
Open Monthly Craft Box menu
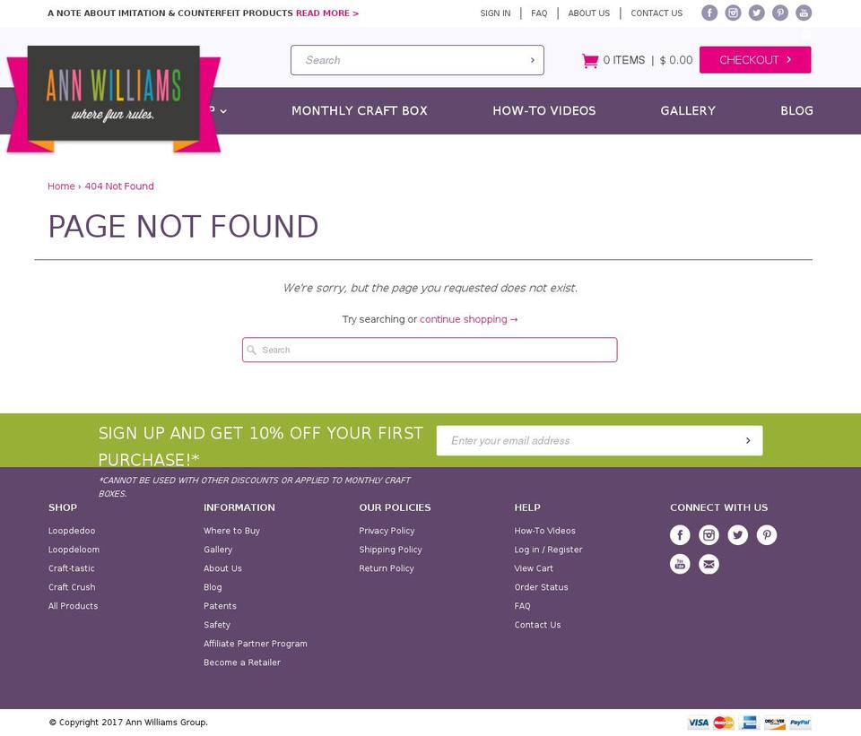coord(360,111)
